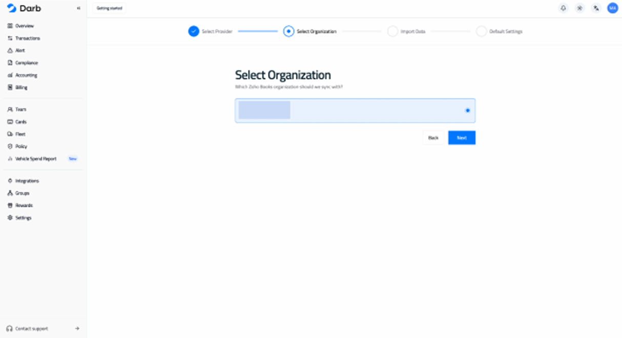This screenshot has width=622, height=338.
Task: Open the Policy shield icon
Action: point(10,146)
